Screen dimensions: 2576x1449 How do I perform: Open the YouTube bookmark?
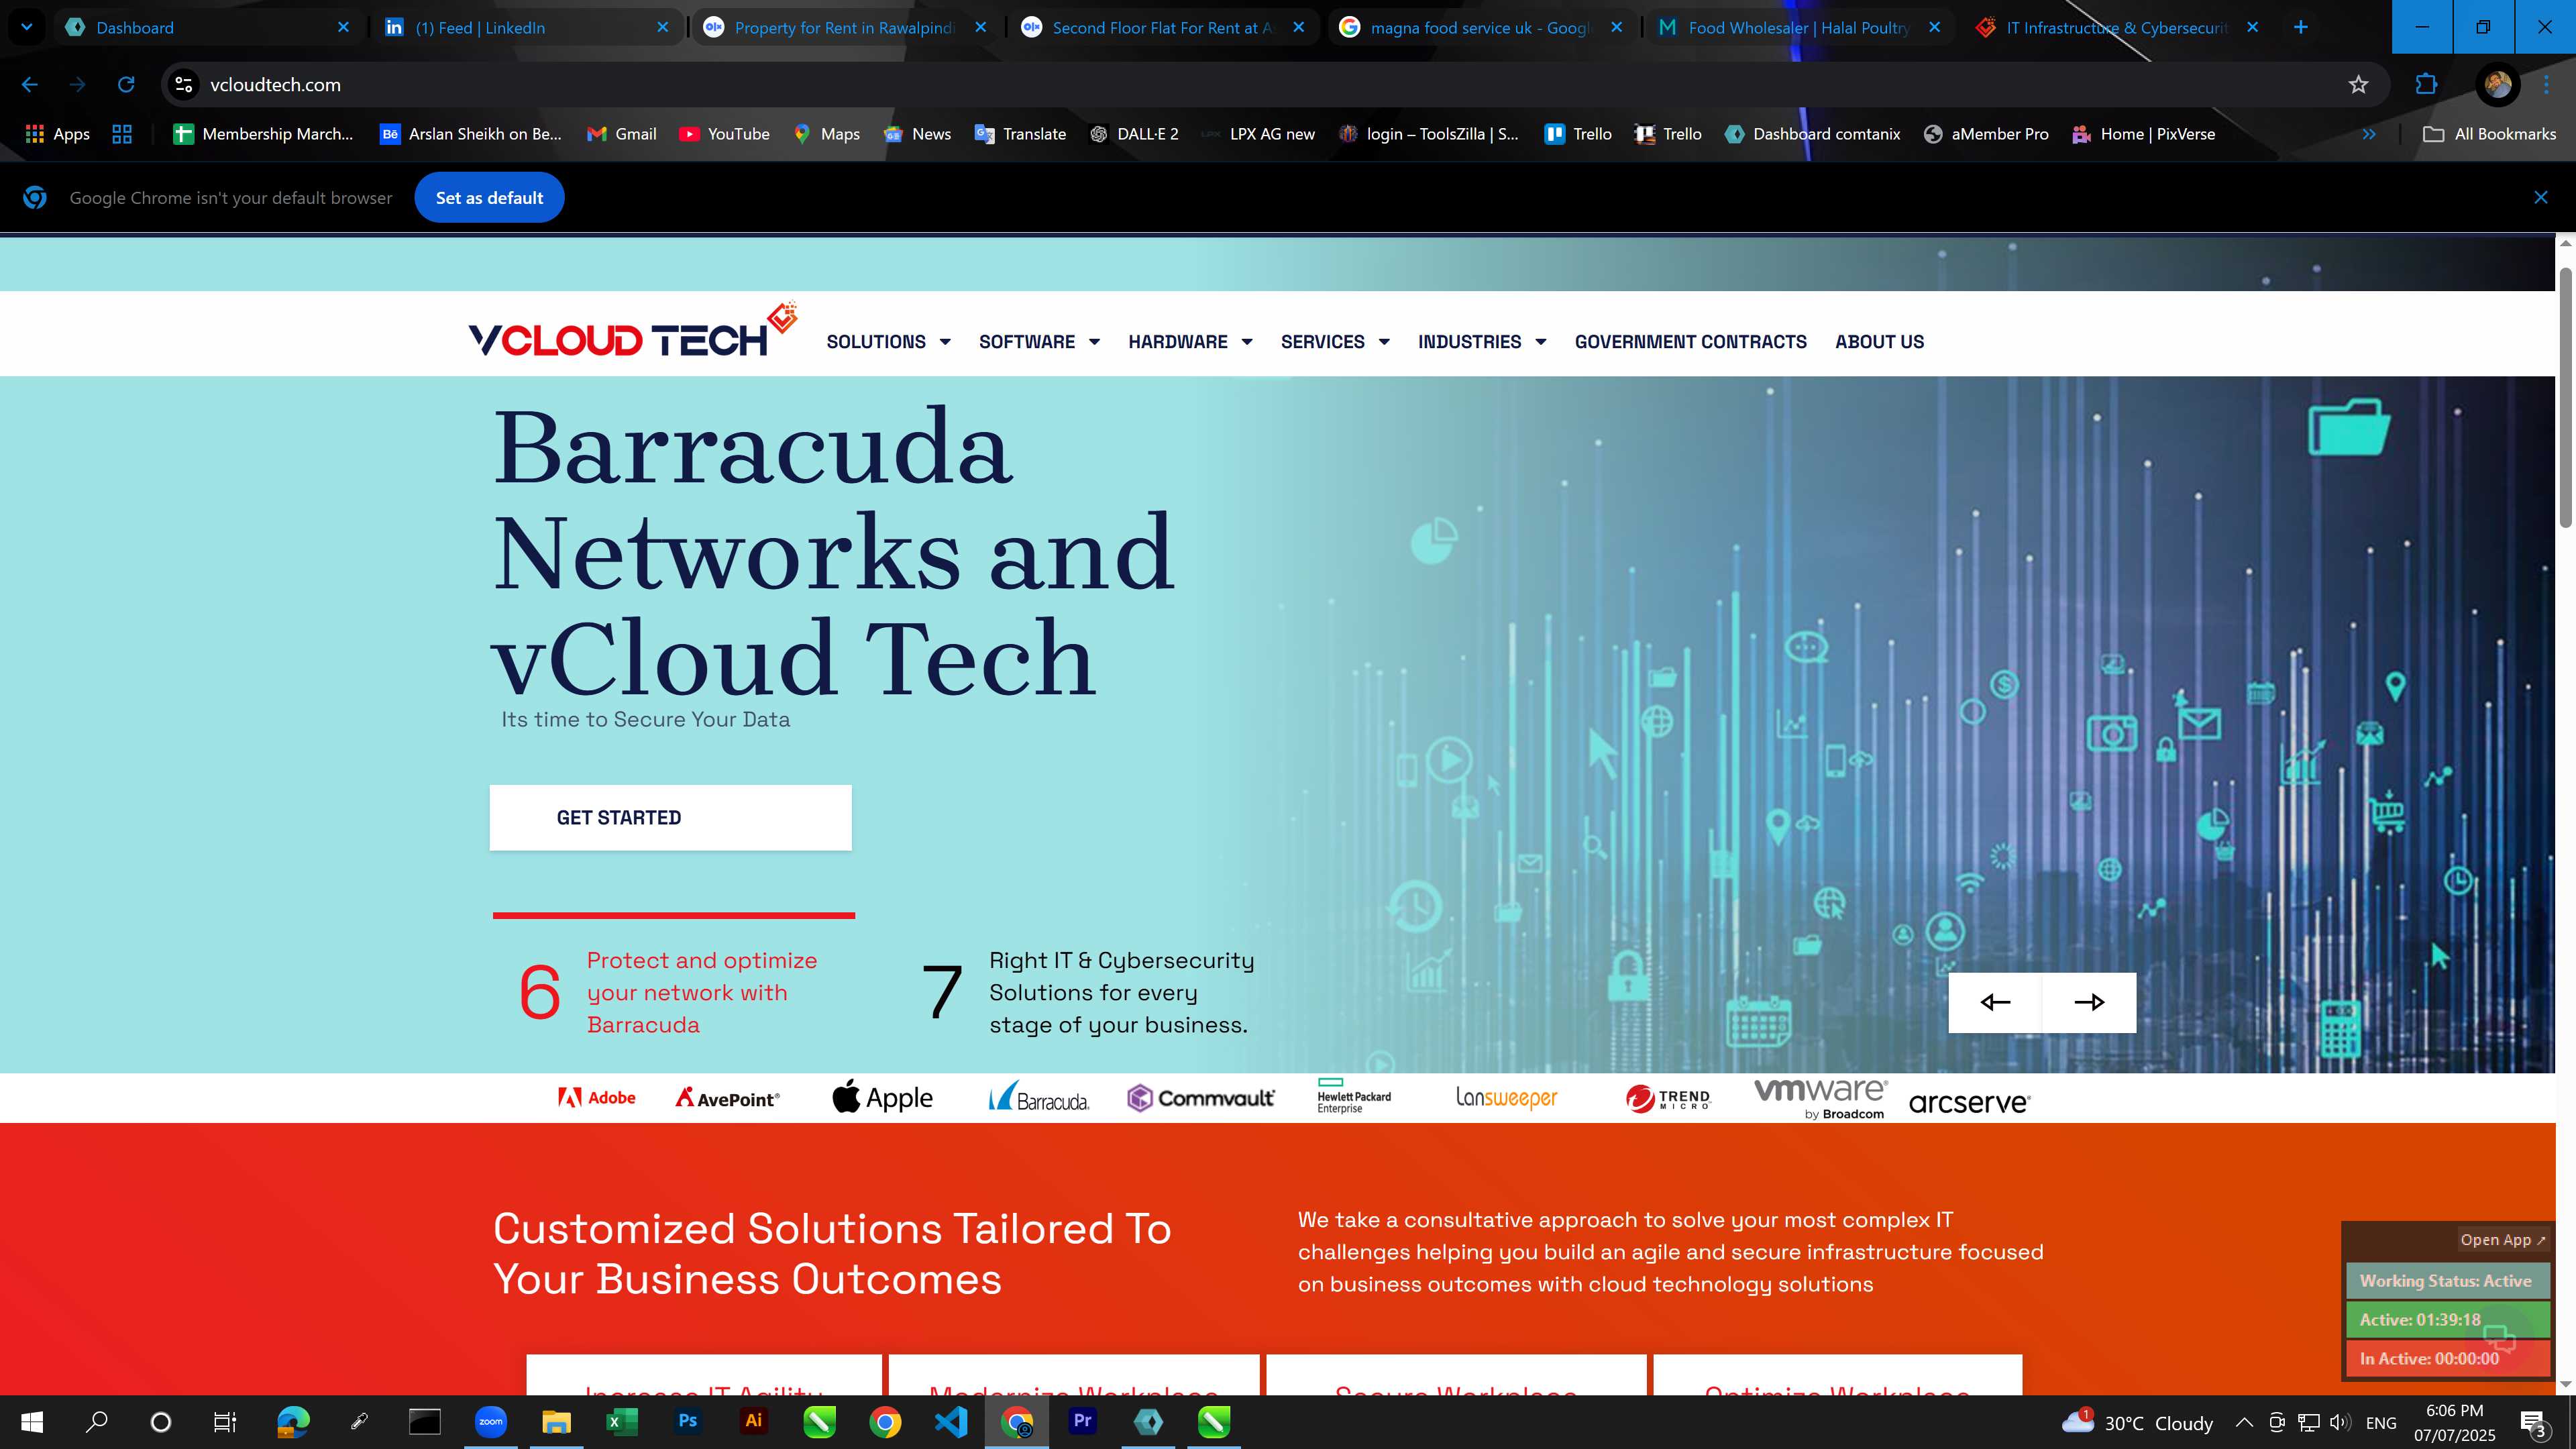click(724, 134)
